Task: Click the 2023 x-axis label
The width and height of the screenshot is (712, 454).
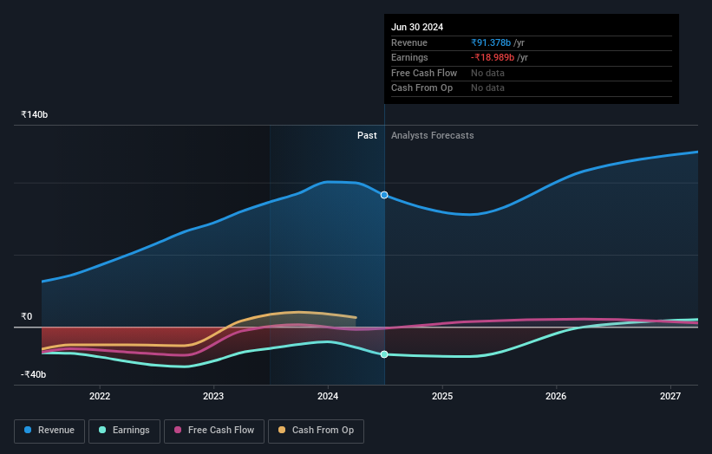Action: (213, 396)
